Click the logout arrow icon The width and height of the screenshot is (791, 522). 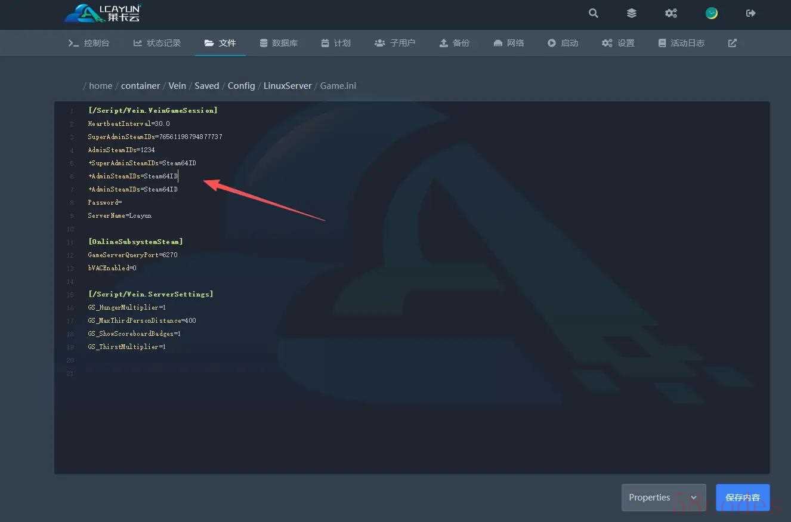(750, 13)
